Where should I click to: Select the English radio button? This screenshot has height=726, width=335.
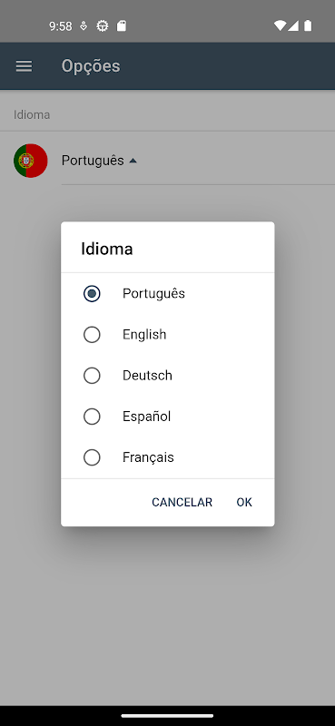(92, 335)
